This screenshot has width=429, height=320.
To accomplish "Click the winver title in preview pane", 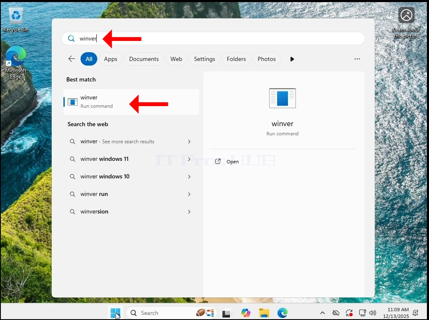I will [x=283, y=124].
